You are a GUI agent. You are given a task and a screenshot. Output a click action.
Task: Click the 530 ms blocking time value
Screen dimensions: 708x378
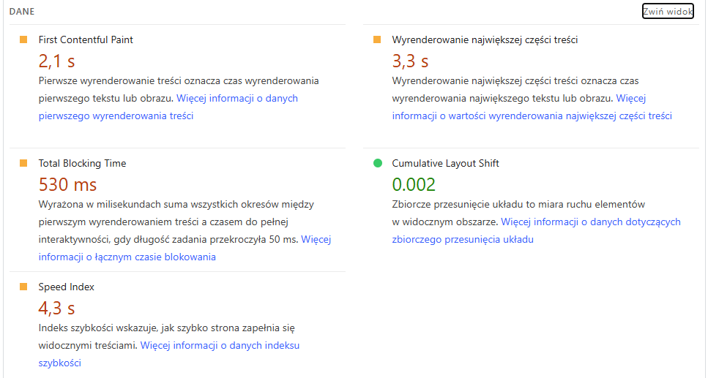click(x=67, y=184)
